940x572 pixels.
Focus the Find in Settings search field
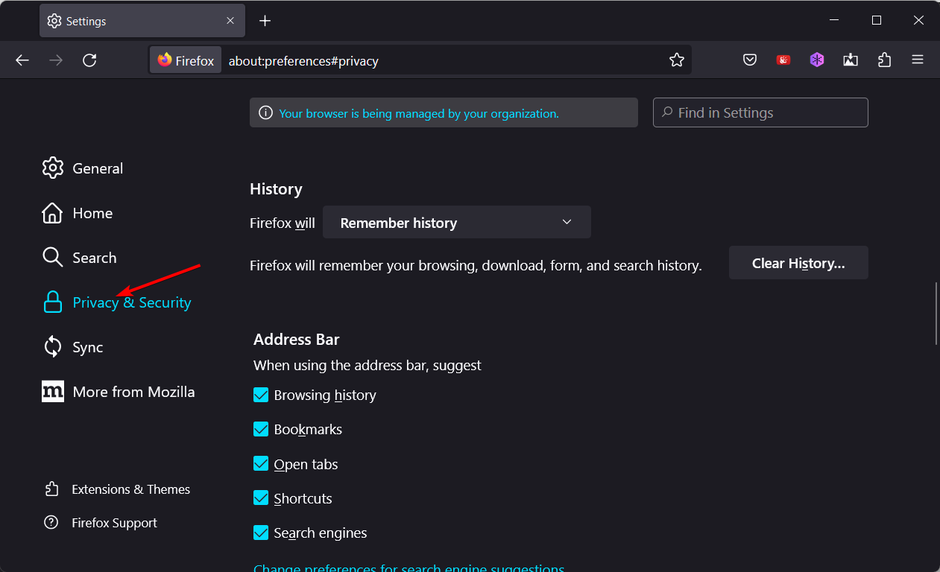(x=760, y=112)
